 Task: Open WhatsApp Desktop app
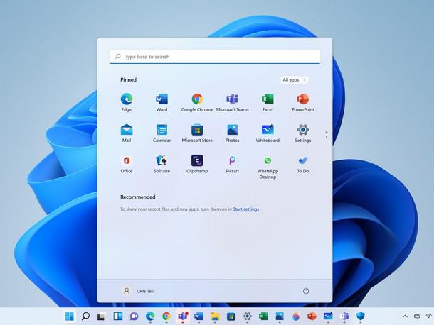(268, 161)
